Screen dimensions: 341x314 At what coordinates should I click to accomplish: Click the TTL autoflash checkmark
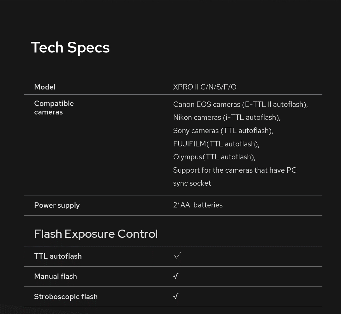click(177, 256)
